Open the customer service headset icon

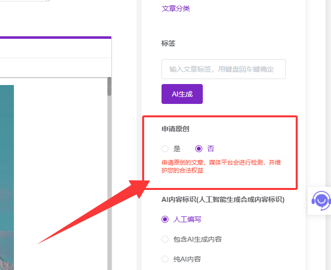point(321,201)
